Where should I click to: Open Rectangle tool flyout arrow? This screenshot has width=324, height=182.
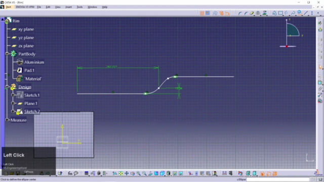(283, 15)
